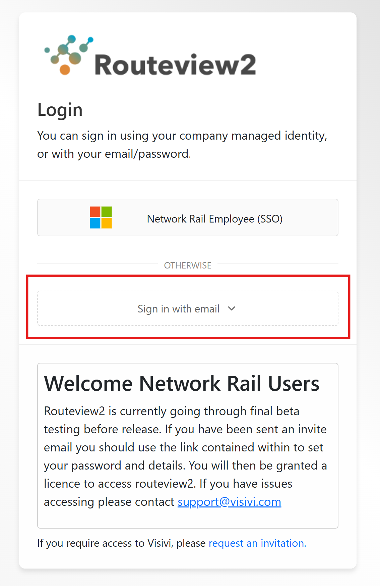Screen dimensions: 380x586
Task: Click the Welcome Network Rail Users heading
Action: pos(182,383)
